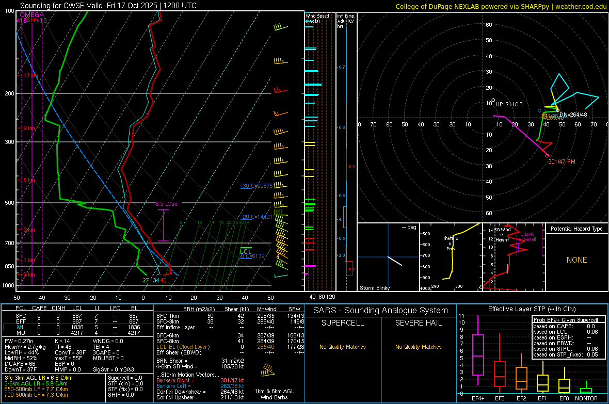Click the Eff Inflow Layer row
609x404 pixels.
click(230, 327)
